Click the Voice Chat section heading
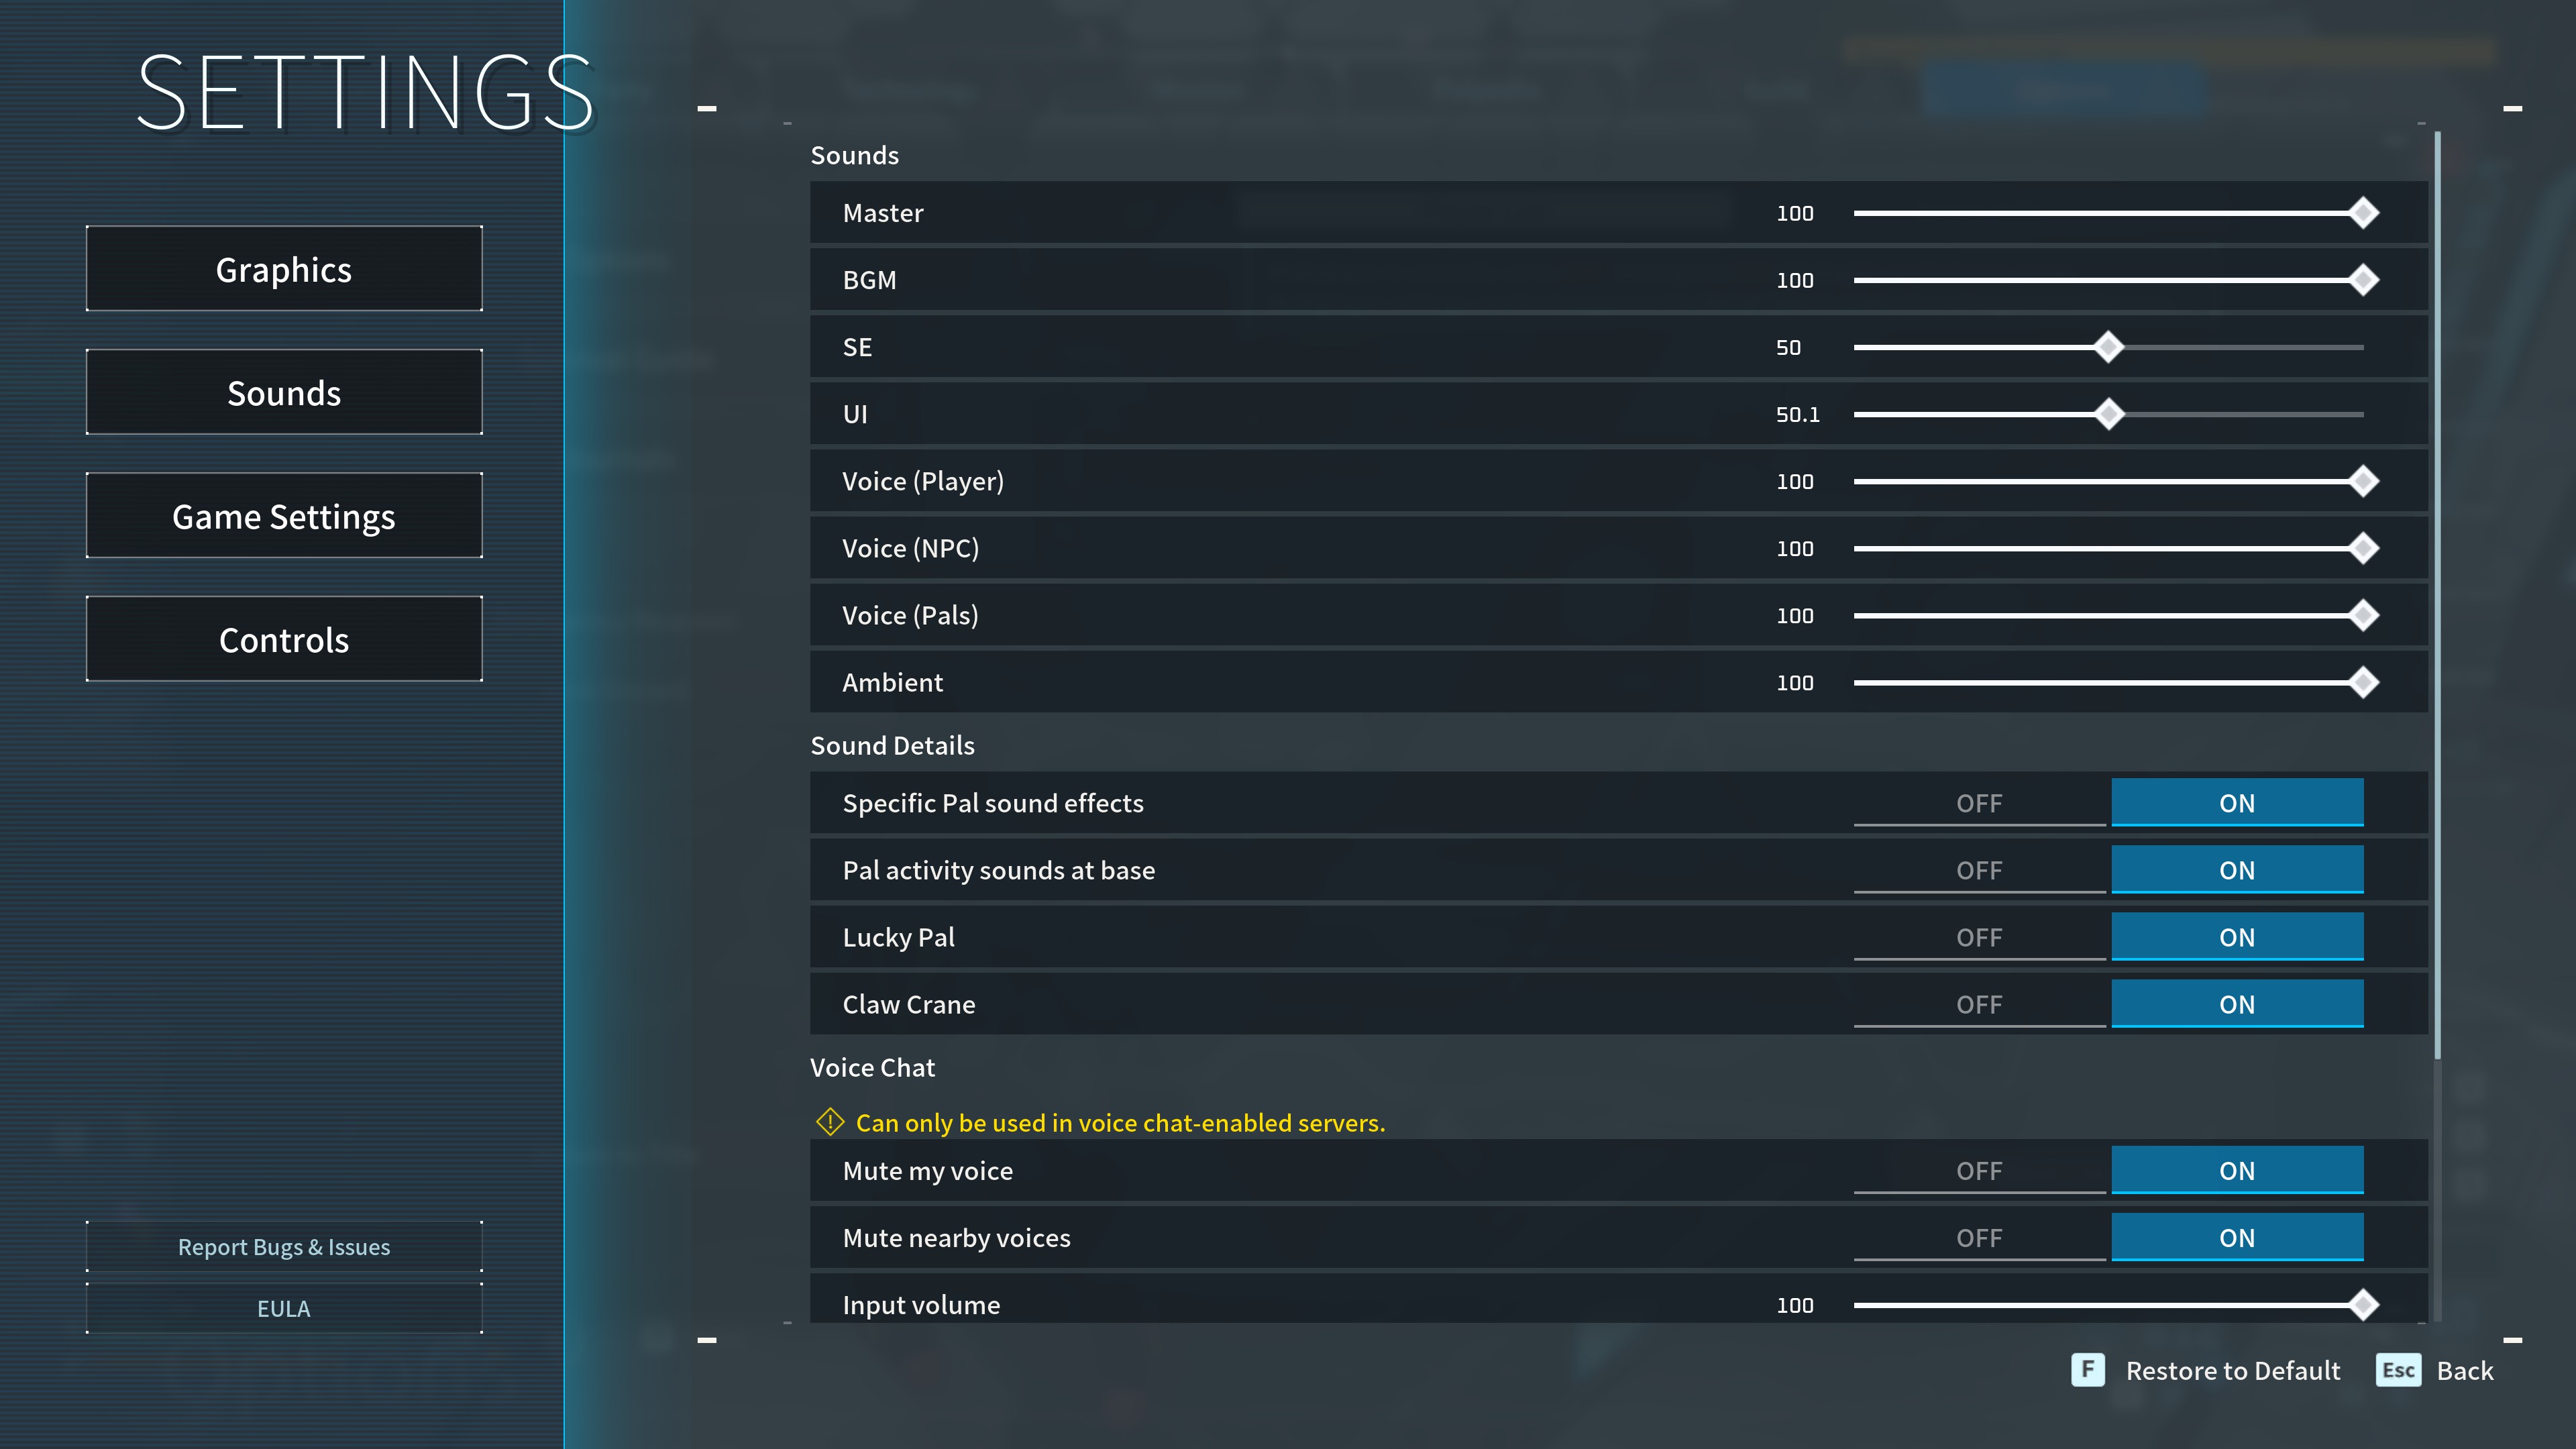 point(872,1067)
